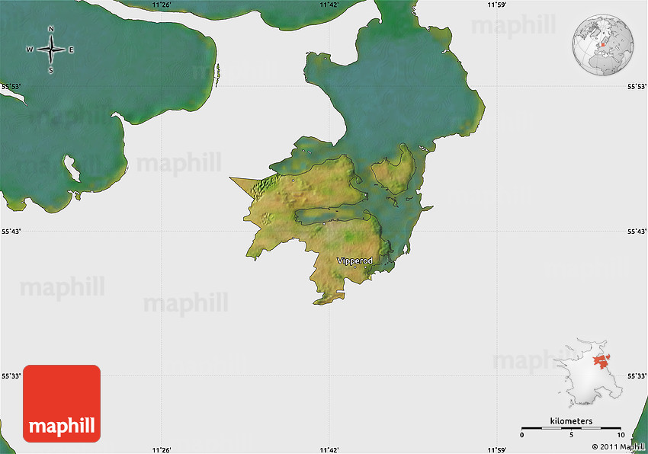Click the 11°42' longitude label at bottom
Image resolution: width=648 pixels, height=454 pixels.
pyautogui.click(x=329, y=449)
